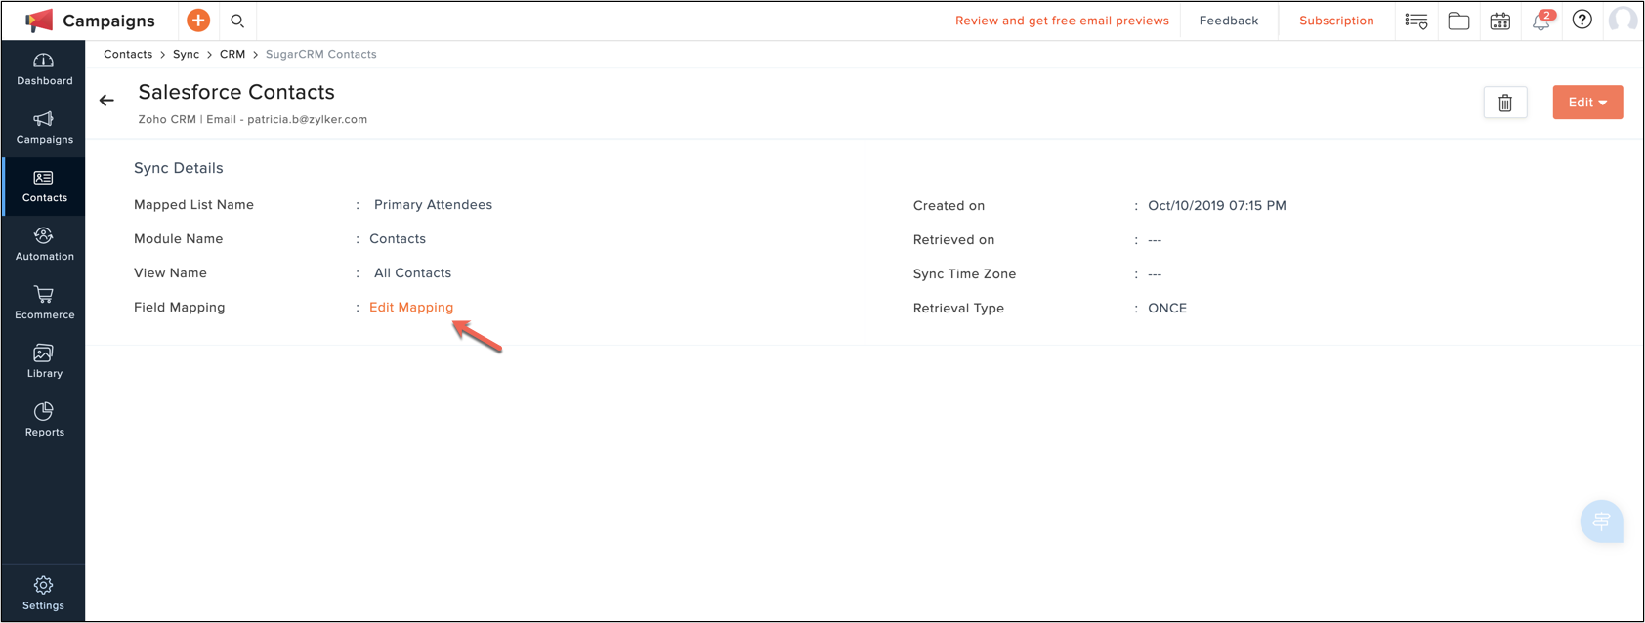This screenshot has width=1645, height=623.
Task: Open the user profile avatar
Action: (x=1623, y=20)
